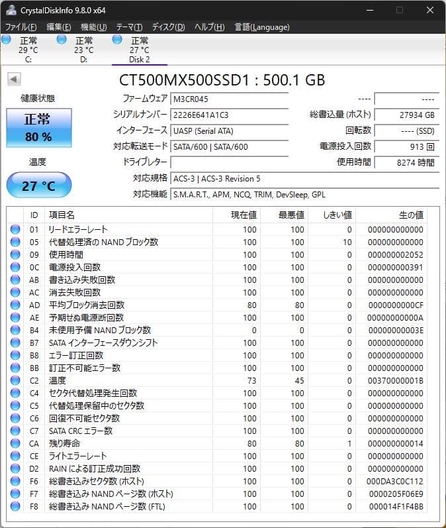Click the 現在値 column header

236,215
